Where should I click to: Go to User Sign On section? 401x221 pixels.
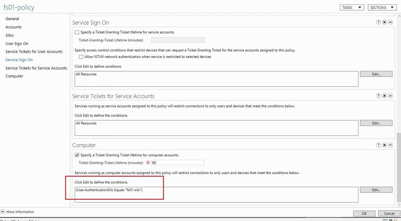17,43
